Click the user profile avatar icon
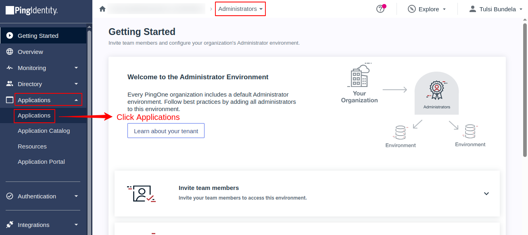The height and width of the screenshot is (235, 528). click(473, 9)
